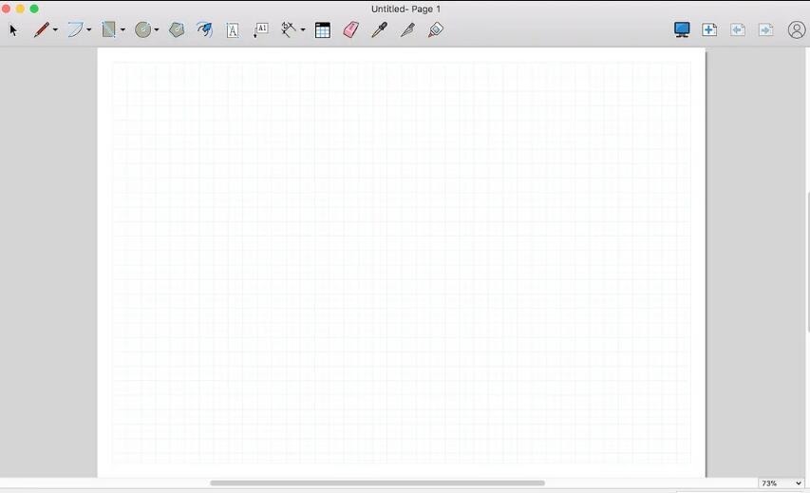Open the user account profile icon
This screenshot has height=493, width=810.
(797, 29)
